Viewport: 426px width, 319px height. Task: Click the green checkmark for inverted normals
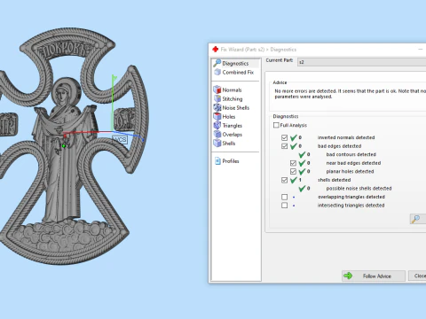pyautogui.click(x=294, y=137)
